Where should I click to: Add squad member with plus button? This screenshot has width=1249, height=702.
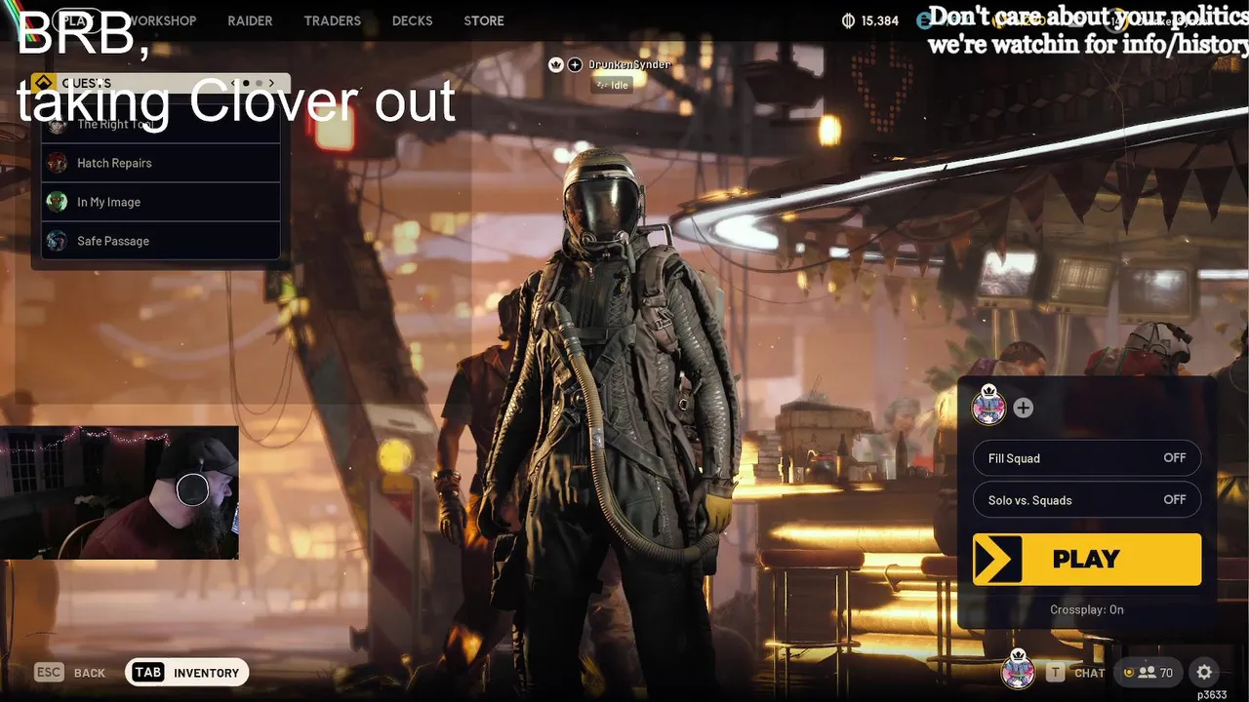[1023, 408]
